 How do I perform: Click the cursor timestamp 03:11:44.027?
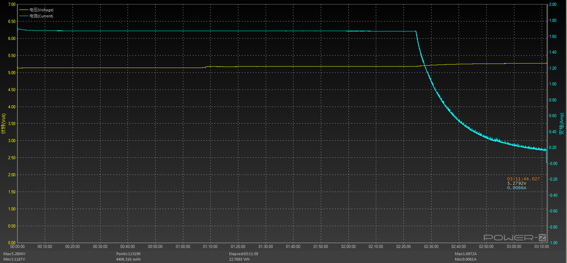click(x=524, y=179)
